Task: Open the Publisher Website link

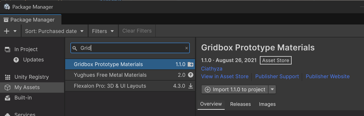Action: [327, 77]
